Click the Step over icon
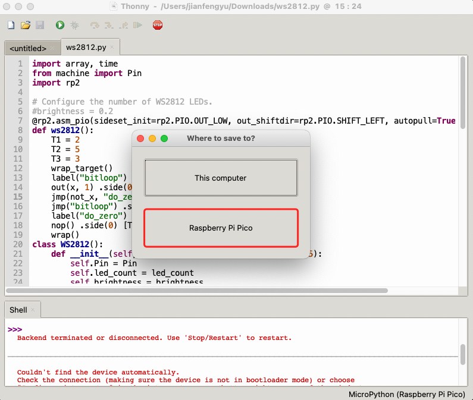473x400 pixels. [95, 25]
